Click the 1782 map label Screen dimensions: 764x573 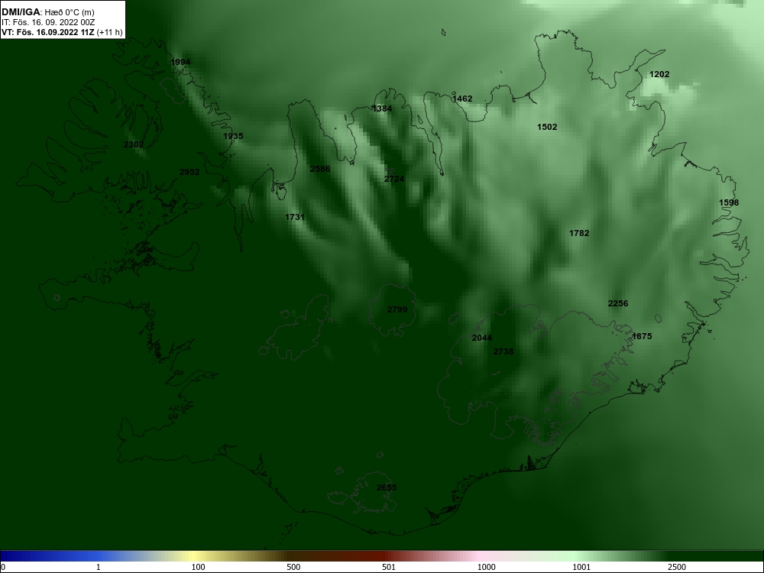click(x=579, y=233)
